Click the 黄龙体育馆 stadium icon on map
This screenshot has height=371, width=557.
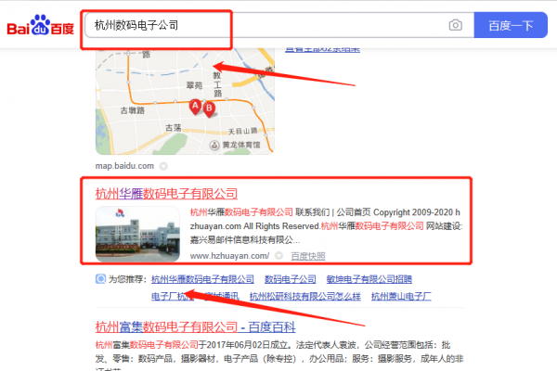click(x=214, y=145)
